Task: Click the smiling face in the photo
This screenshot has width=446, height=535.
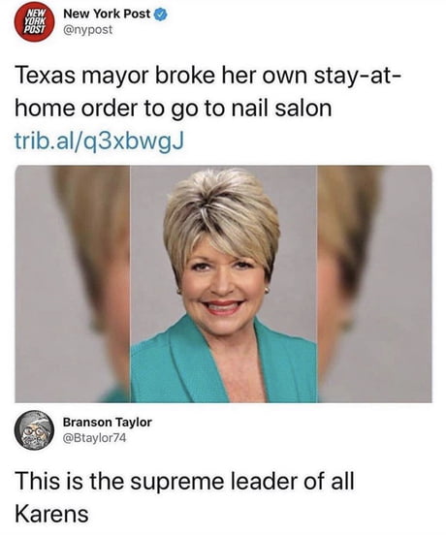Action: (x=224, y=283)
